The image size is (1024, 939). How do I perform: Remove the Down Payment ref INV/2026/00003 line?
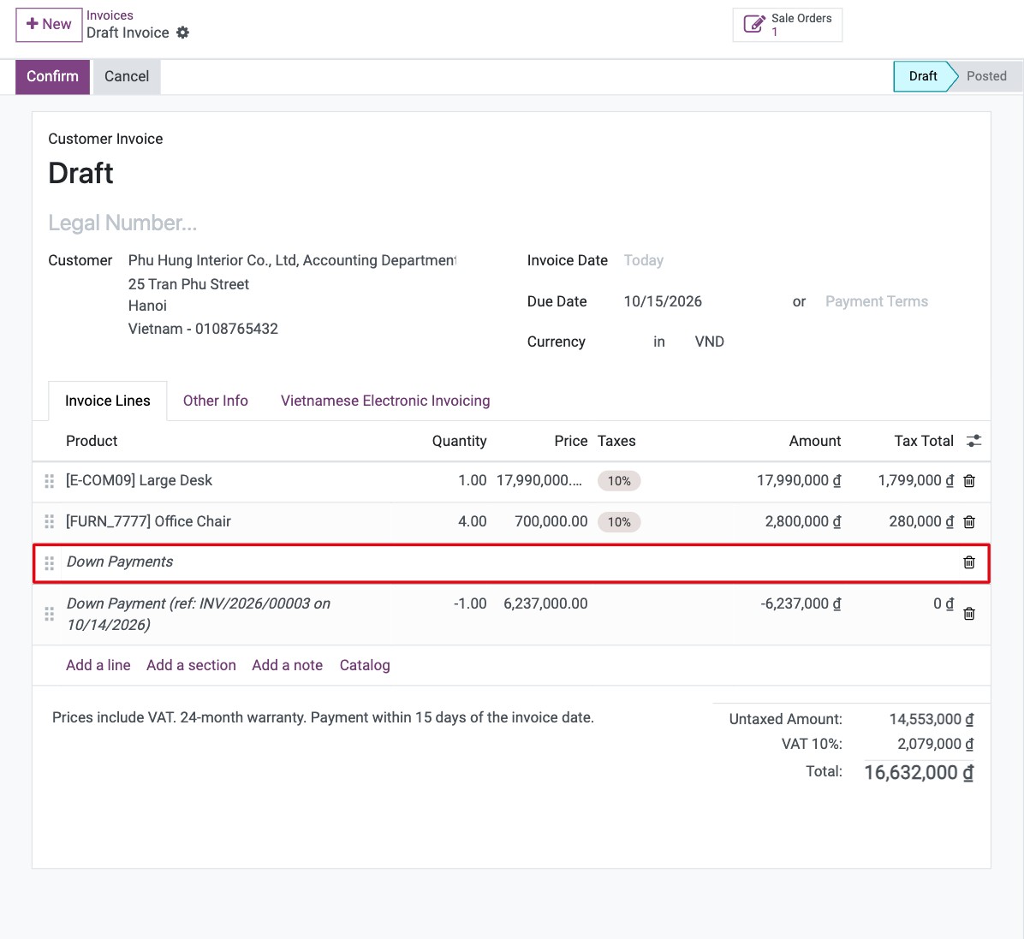pyautogui.click(x=969, y=614)
